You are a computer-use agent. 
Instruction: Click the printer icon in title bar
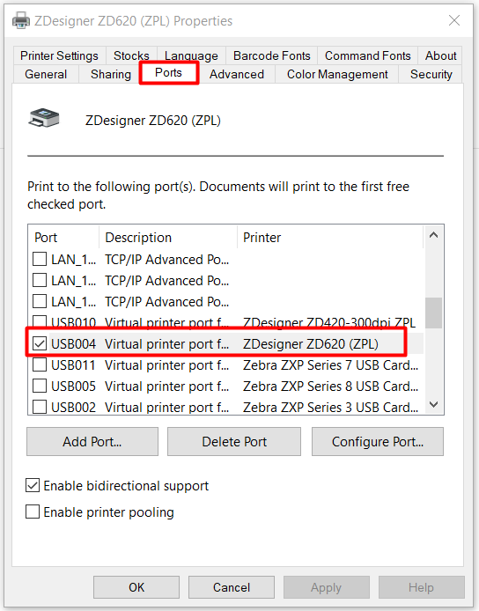point(20,20)
